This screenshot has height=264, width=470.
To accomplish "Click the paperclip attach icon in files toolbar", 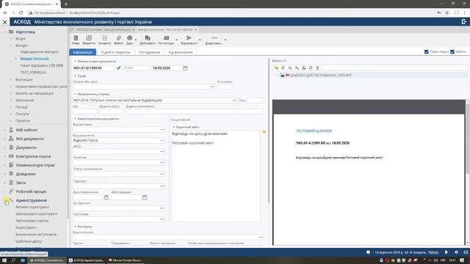I will coord(283,68).
